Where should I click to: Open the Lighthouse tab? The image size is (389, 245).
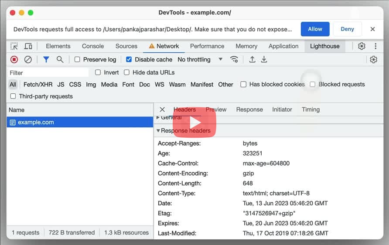click(325, 46)
